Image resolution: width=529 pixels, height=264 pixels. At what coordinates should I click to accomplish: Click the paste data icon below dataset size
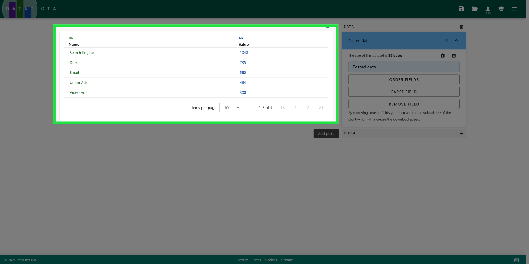tap(442, 56)
